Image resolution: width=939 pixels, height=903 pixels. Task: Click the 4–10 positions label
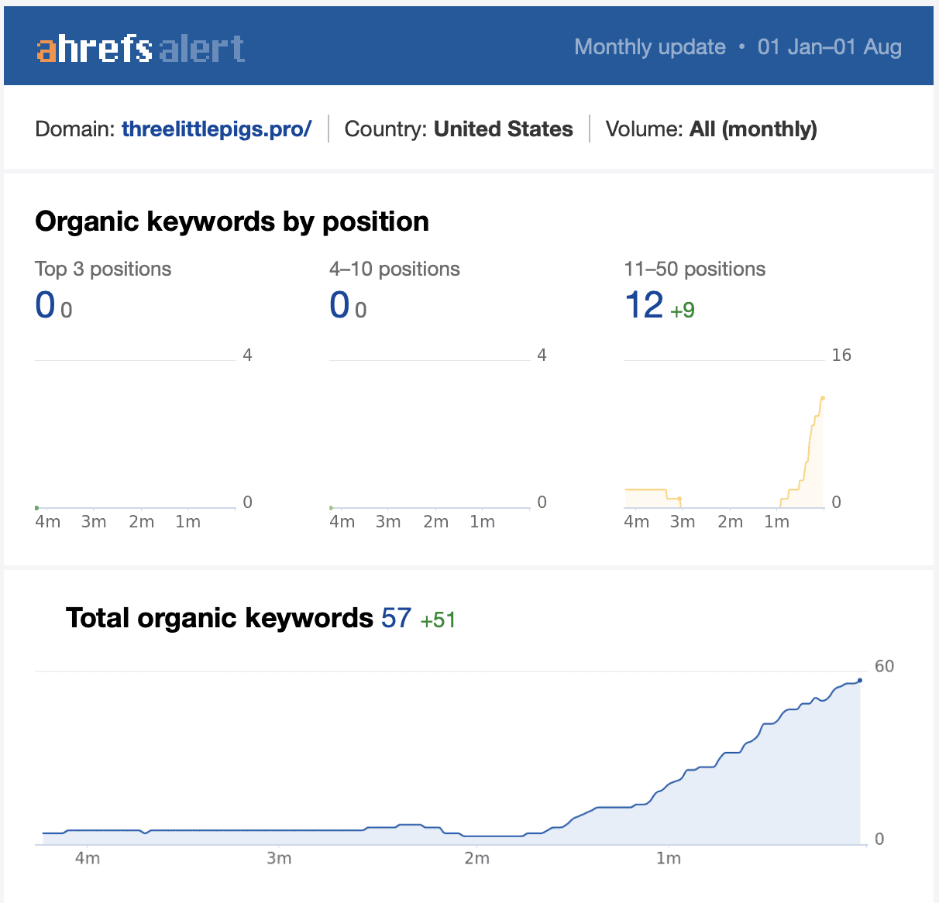[394, 269]
